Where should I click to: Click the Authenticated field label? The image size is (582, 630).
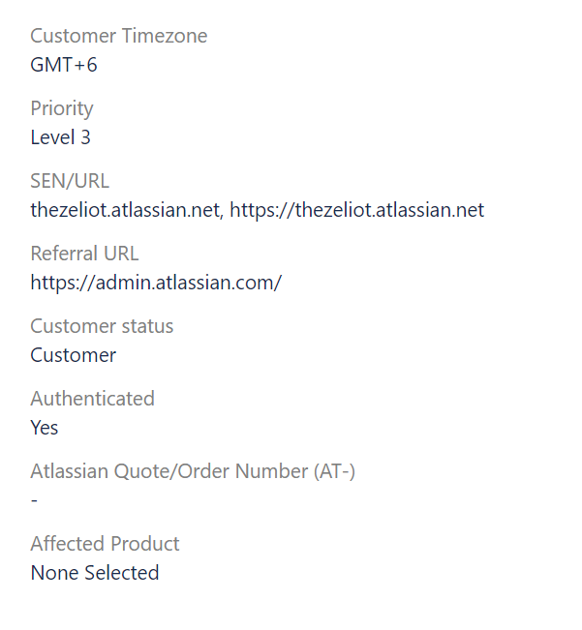pyautogui.click(x=92, y=399)
